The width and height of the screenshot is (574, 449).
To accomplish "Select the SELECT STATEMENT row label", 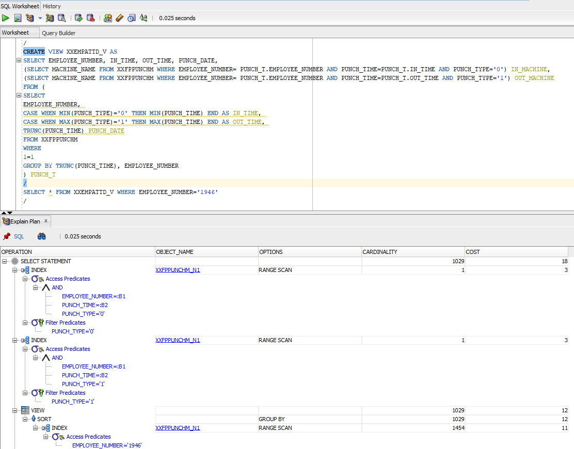I will click(x=46, y=261).
